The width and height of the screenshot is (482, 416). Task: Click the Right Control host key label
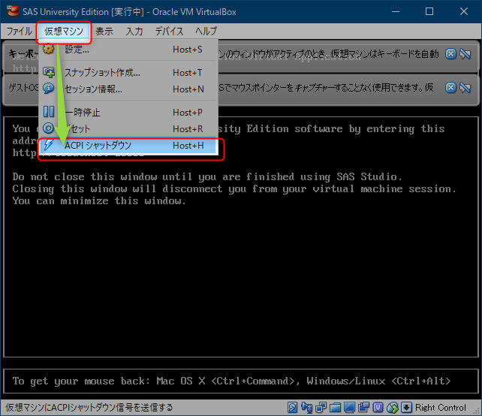pos(440,408)
